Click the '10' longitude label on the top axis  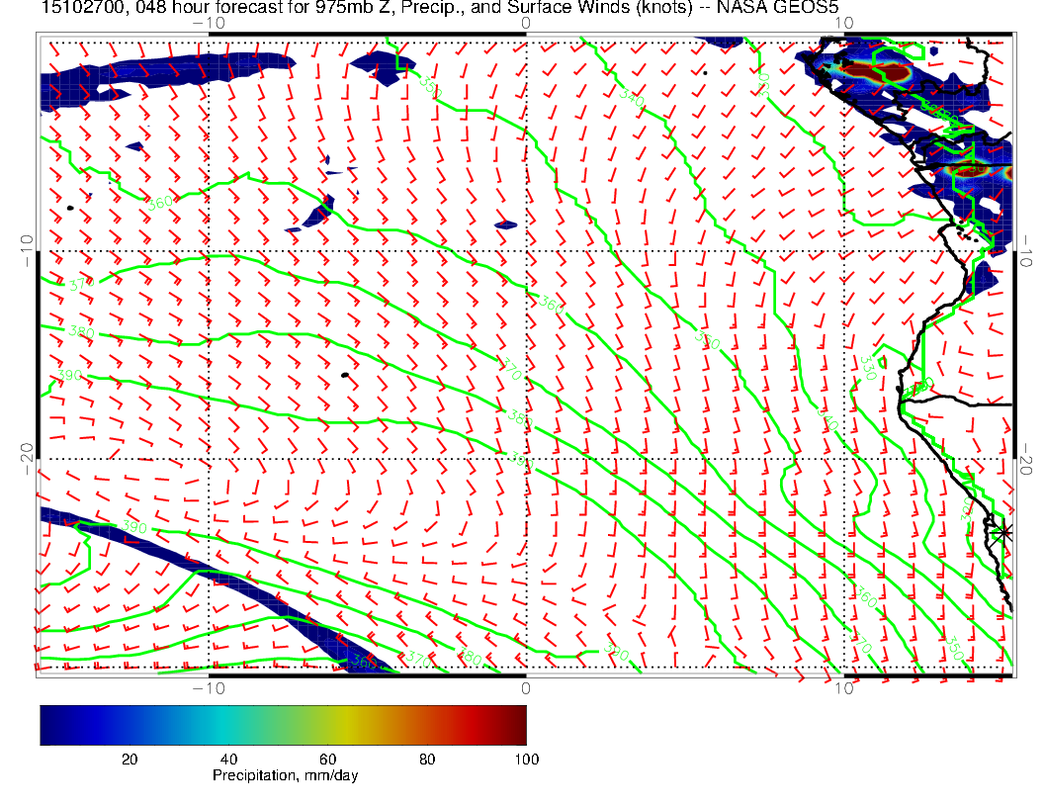843,23
